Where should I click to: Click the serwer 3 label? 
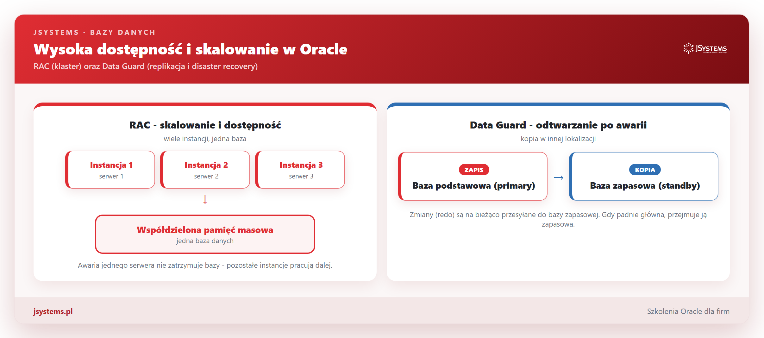coord(301,176)
